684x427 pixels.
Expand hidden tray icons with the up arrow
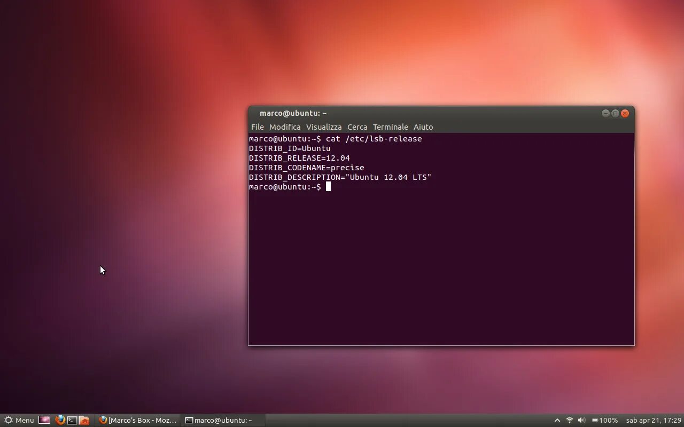click(x=557, y=420)
